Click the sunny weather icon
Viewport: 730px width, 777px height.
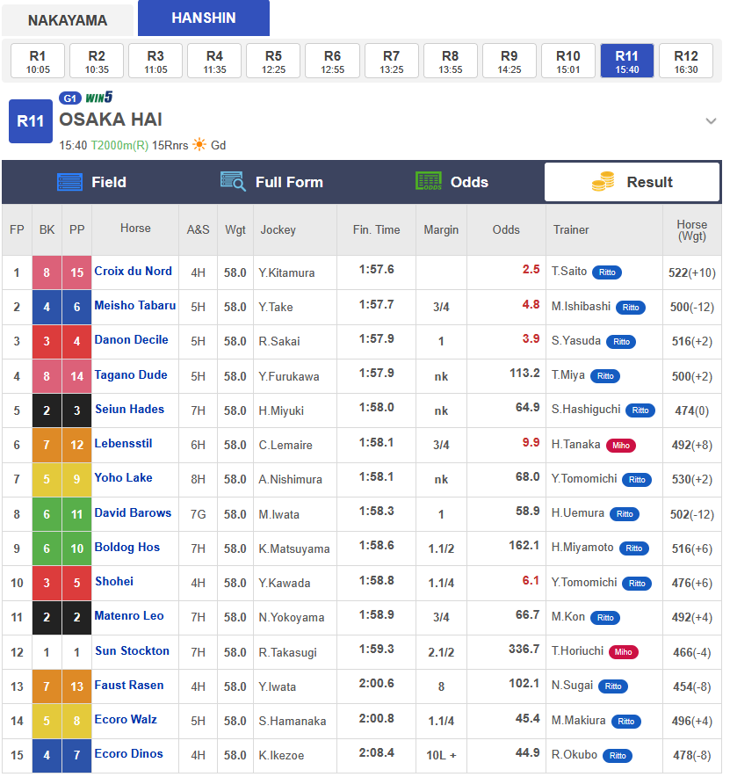pyautogui.click(x=199, y=145)
